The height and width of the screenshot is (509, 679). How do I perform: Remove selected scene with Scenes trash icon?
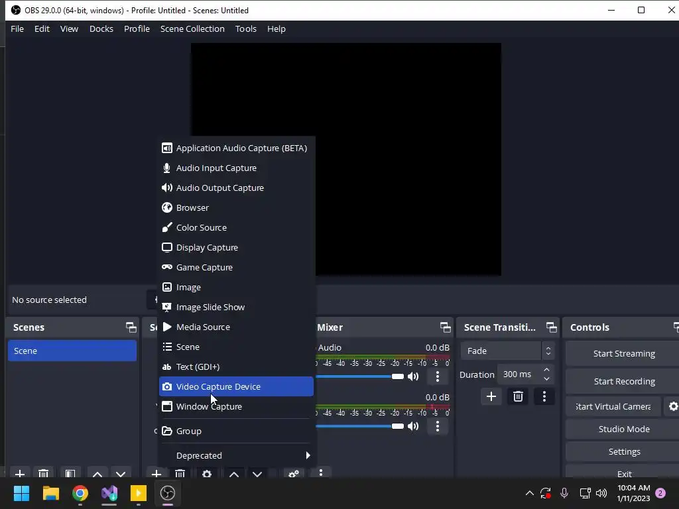(x=43, y=473)
